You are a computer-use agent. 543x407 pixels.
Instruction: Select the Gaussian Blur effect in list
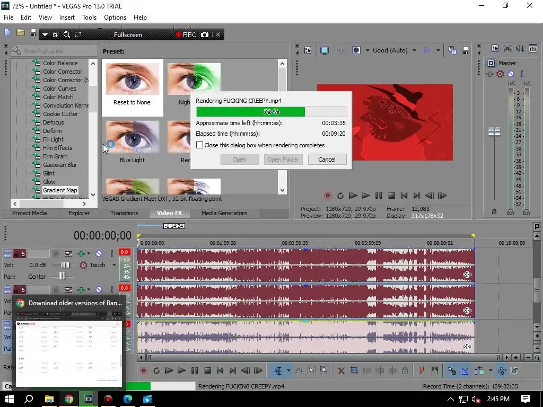point(60,165)
